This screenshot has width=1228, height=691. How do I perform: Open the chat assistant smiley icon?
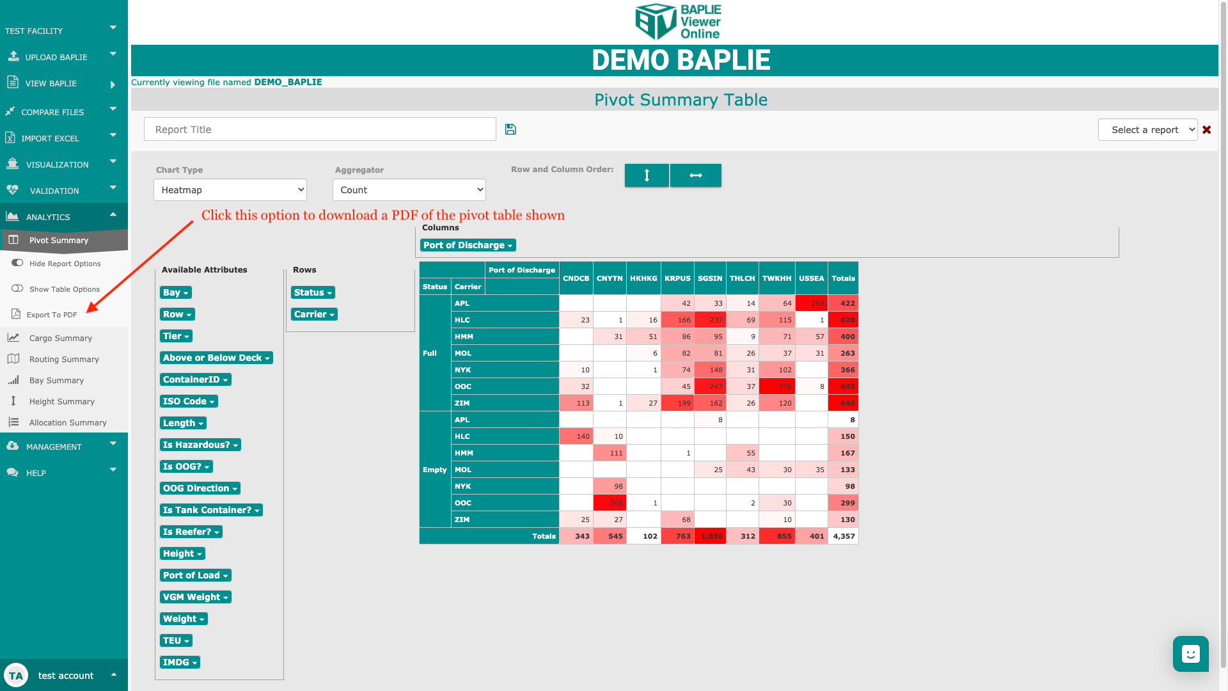point(1190,654)
